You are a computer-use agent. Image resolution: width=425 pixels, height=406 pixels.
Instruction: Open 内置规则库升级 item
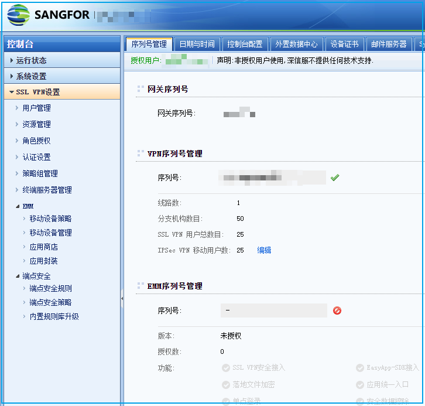54,316
